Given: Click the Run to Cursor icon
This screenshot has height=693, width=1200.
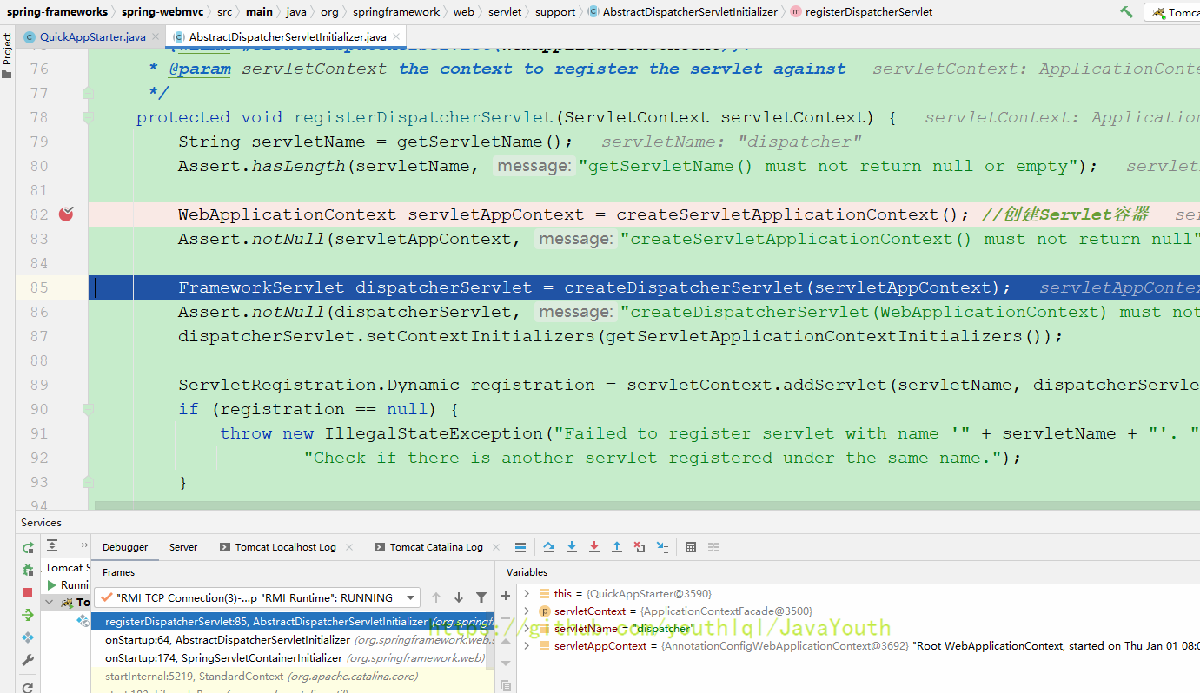Looking at the screenshot, I should click(x=662, y=547).
